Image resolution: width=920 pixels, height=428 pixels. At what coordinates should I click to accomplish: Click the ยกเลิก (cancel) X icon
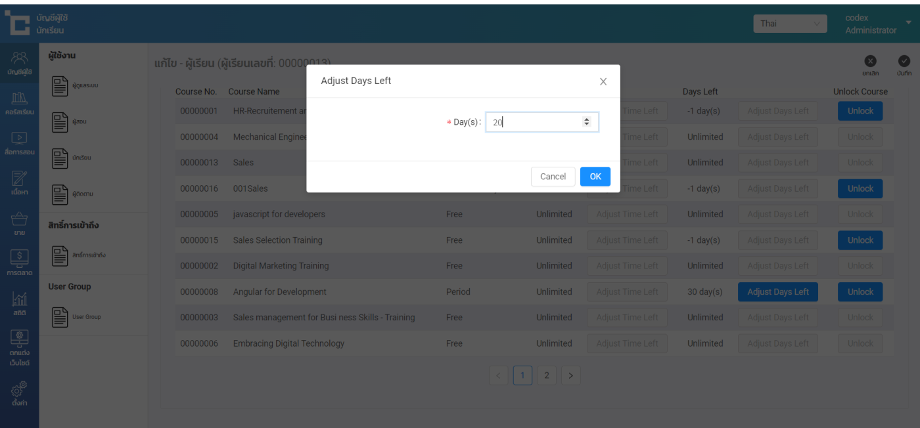tap(871, 62)
